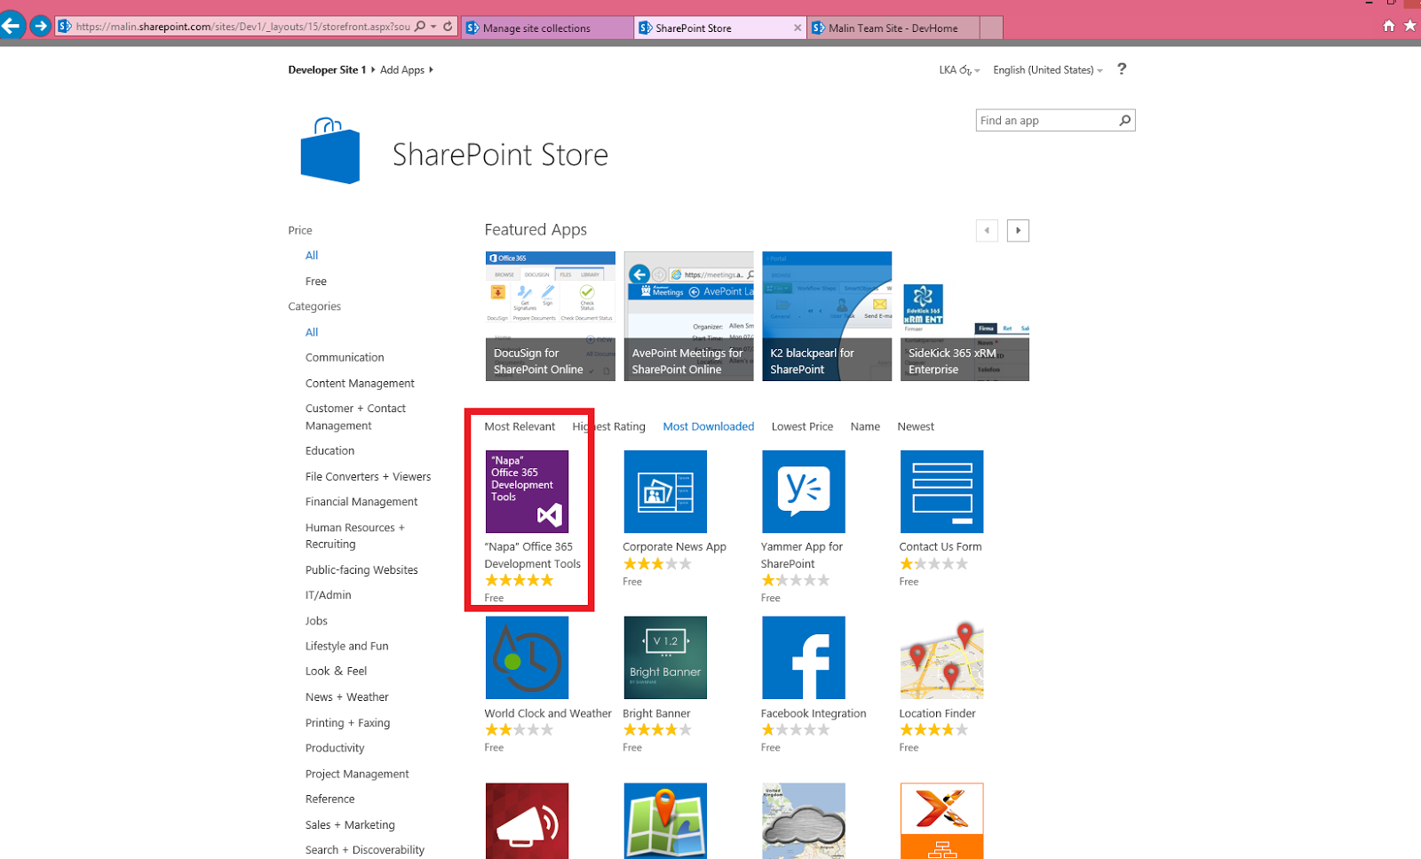Close the SharePoint Store browser tab

[798, 28]
